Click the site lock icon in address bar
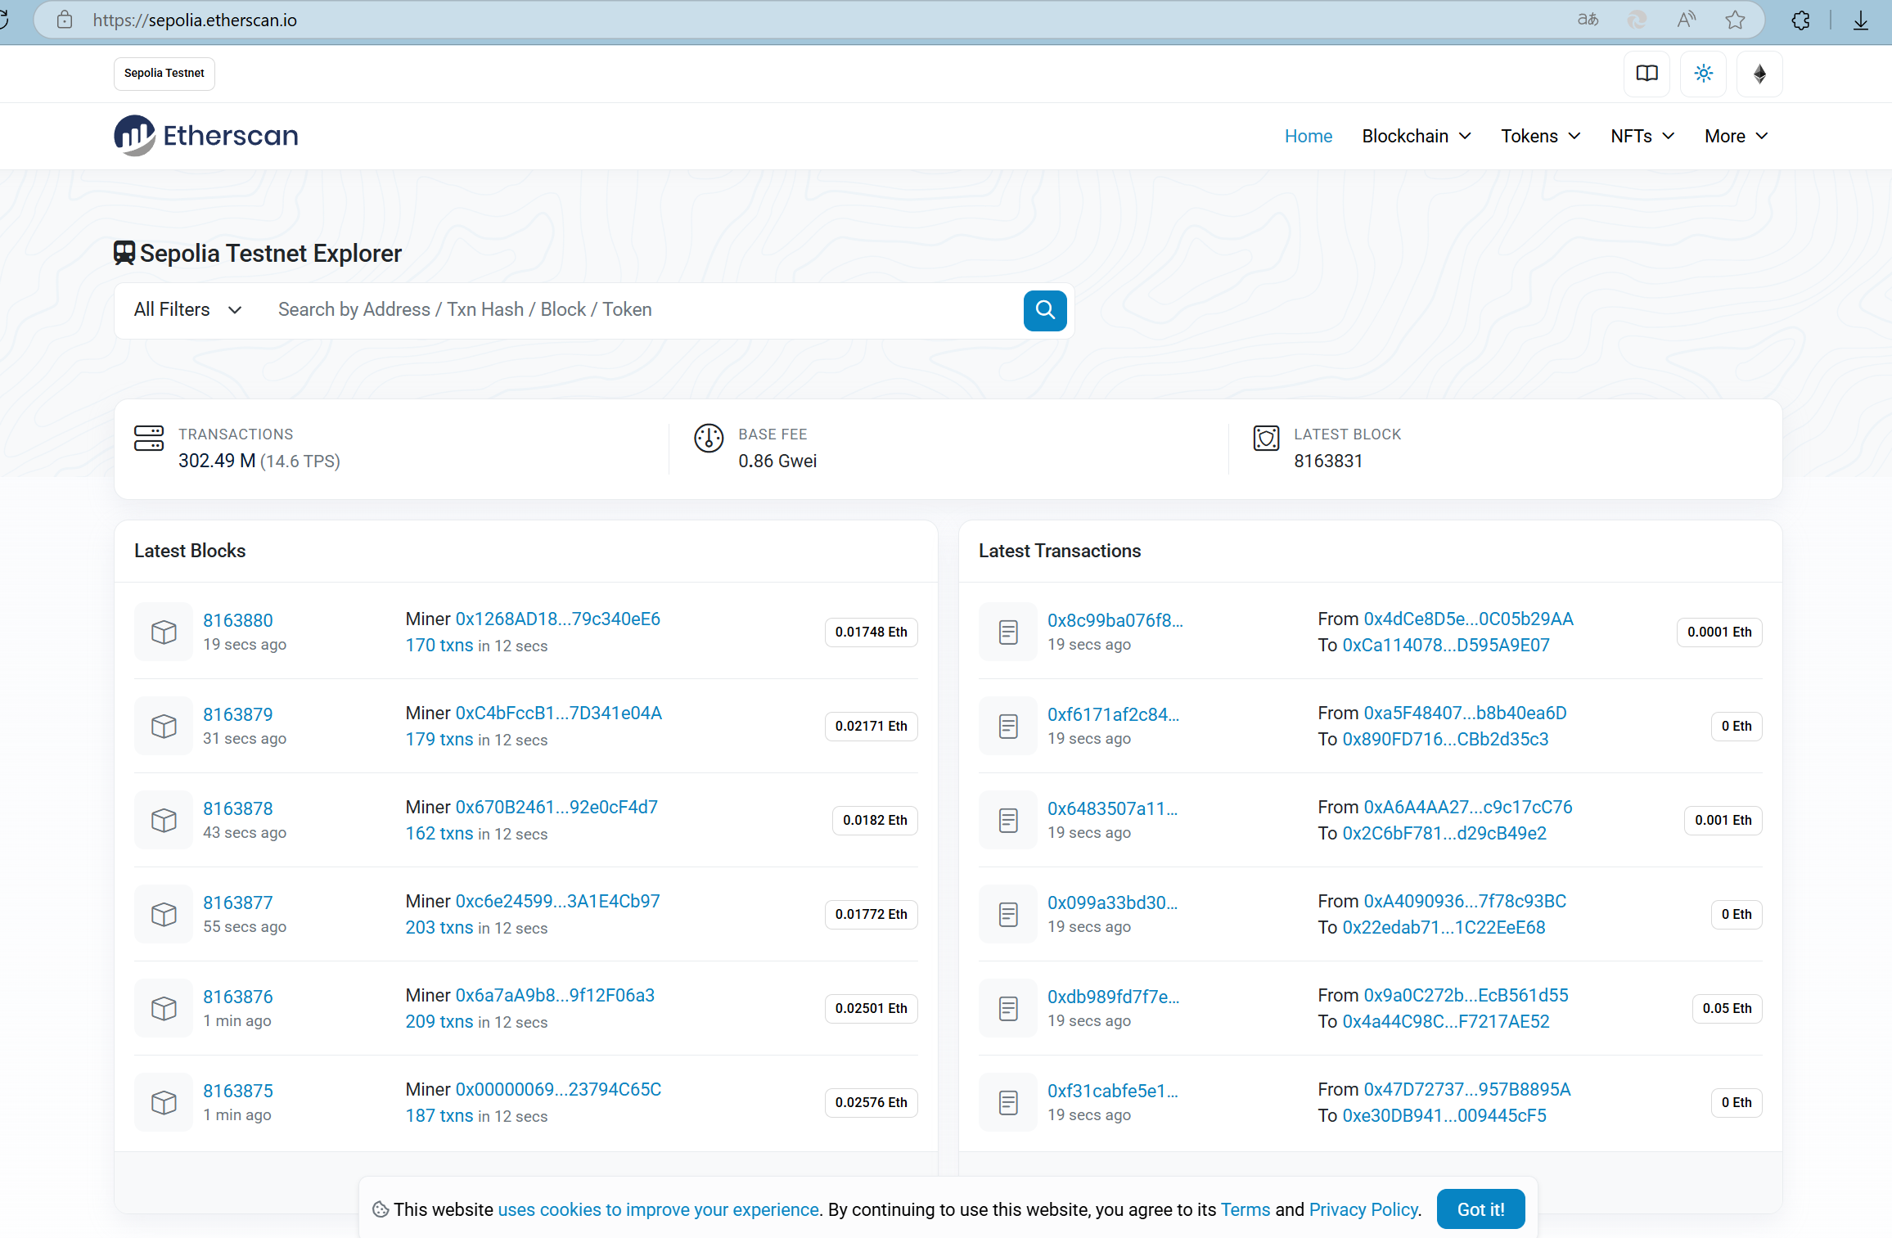 click(x=65, y=20)
